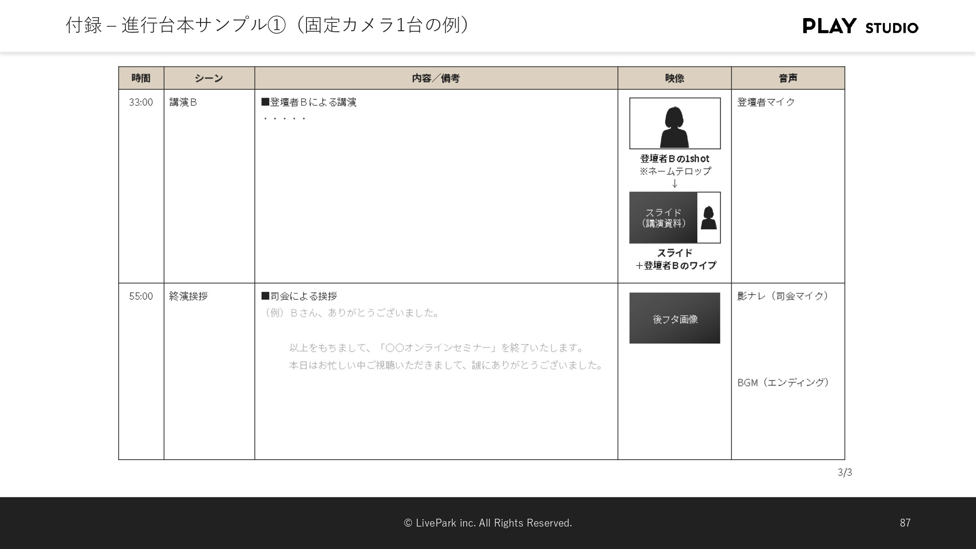Click the 音声 column header

click(x=788, y=78)
